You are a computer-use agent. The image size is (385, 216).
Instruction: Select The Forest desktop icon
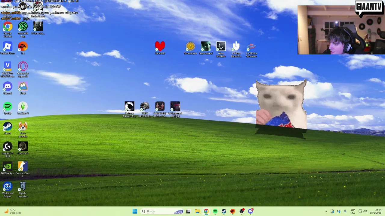pos(23,148)
